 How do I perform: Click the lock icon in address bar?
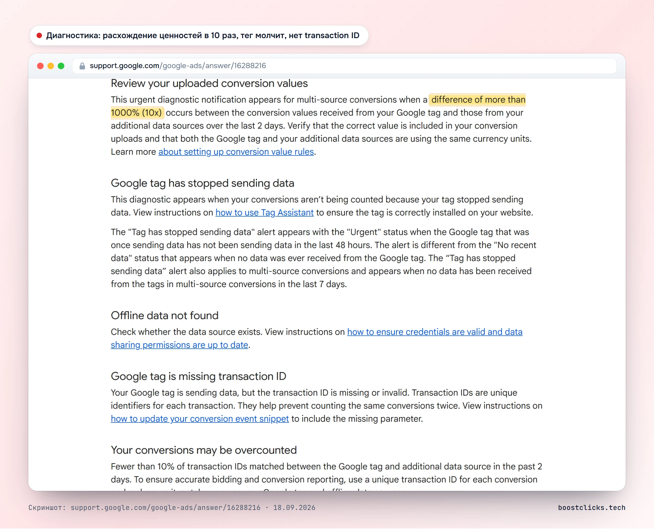tap(82, 66)
